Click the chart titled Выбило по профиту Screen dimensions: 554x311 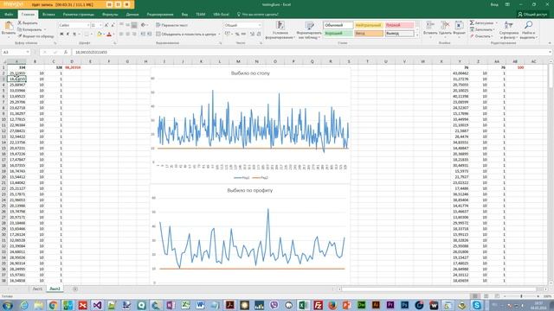tap(250, 234)
